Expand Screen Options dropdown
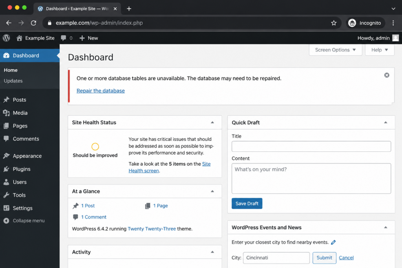Image resolution: width=402 pixels, height=268 pixels. [335, 50]
